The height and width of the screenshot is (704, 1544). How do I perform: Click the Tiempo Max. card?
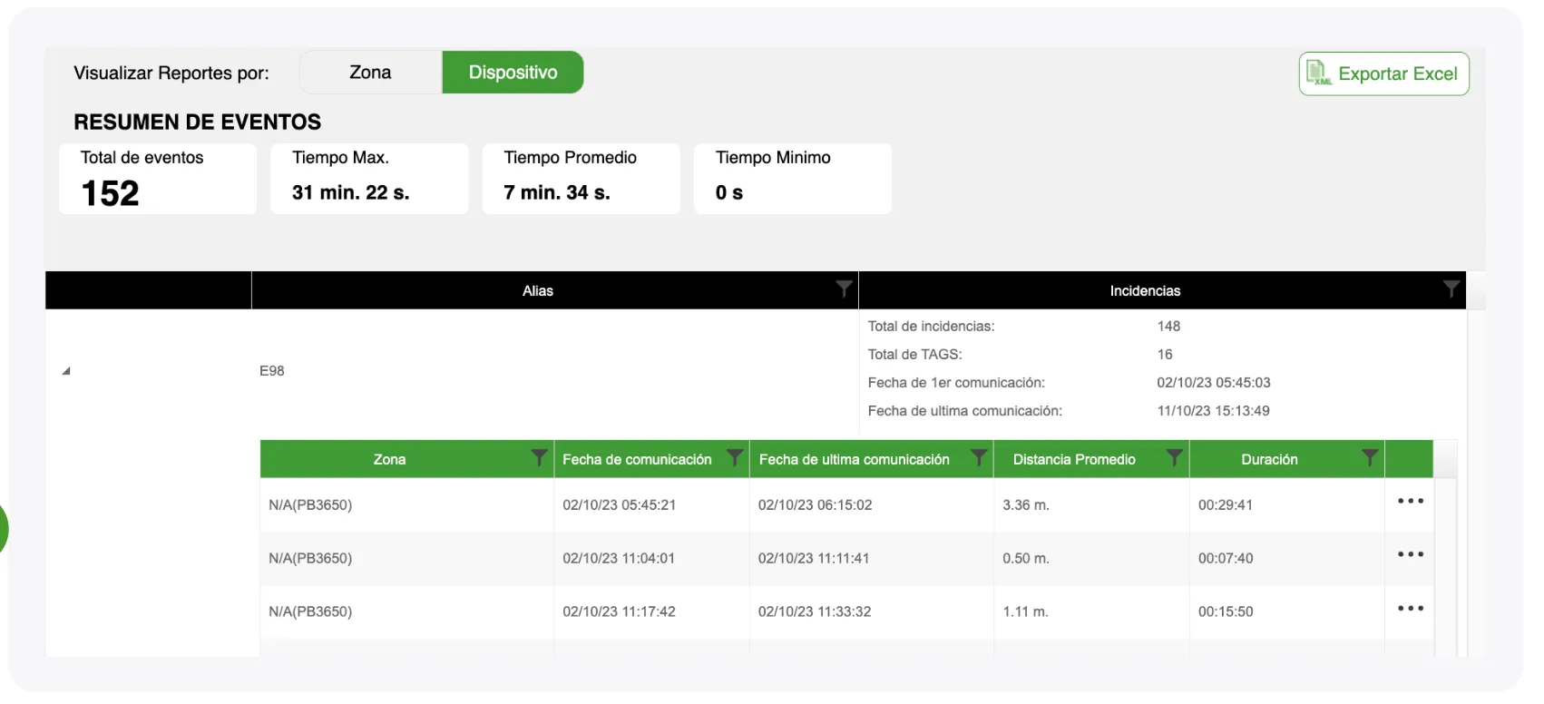coord(369,179)
